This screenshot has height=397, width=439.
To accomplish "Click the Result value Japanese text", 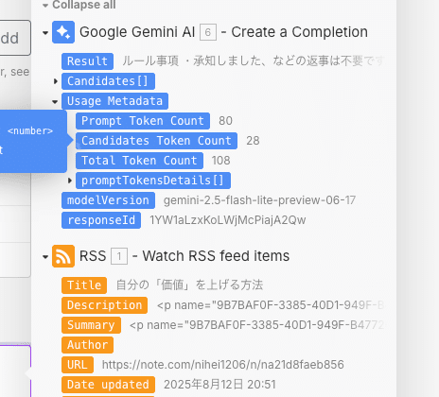I will (x=253, y=61).
